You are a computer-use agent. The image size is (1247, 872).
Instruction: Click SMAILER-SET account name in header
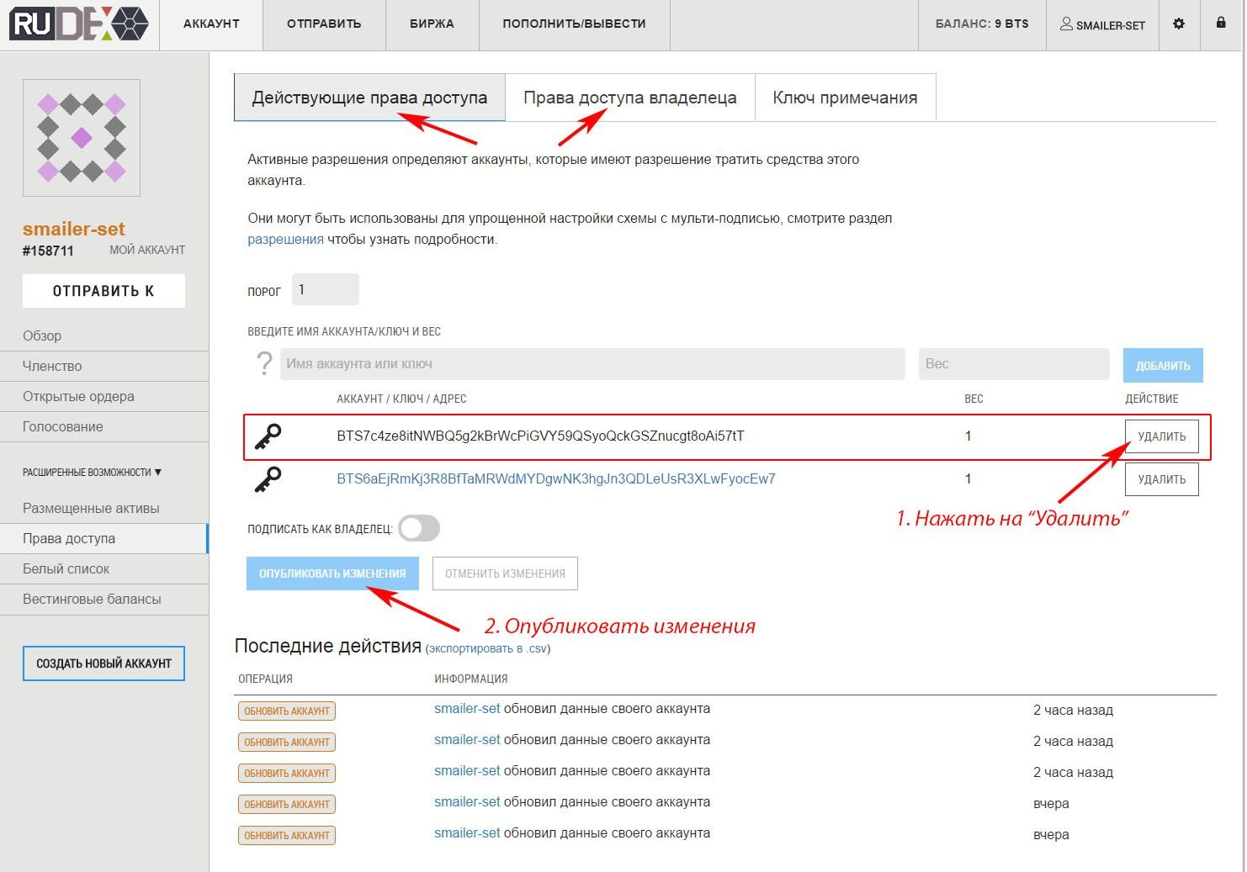[1110, 25]
